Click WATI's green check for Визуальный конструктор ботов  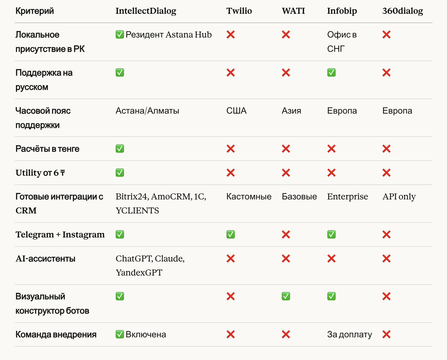pos(286,296)
